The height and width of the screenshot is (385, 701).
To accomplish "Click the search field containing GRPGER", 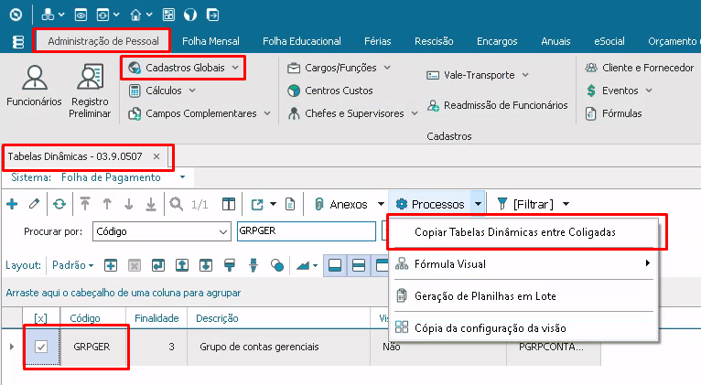I will coord(307,231).
